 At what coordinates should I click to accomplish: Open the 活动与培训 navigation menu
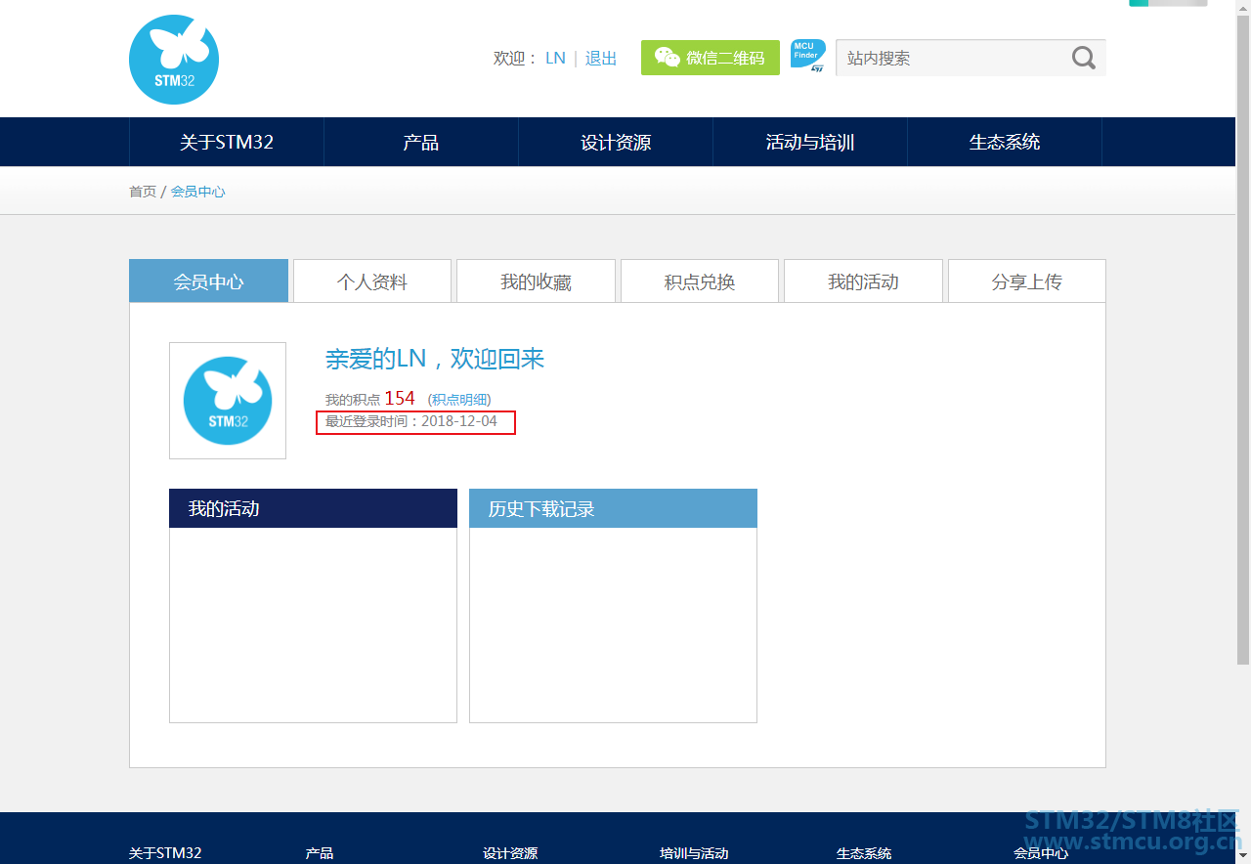point(810,142)
